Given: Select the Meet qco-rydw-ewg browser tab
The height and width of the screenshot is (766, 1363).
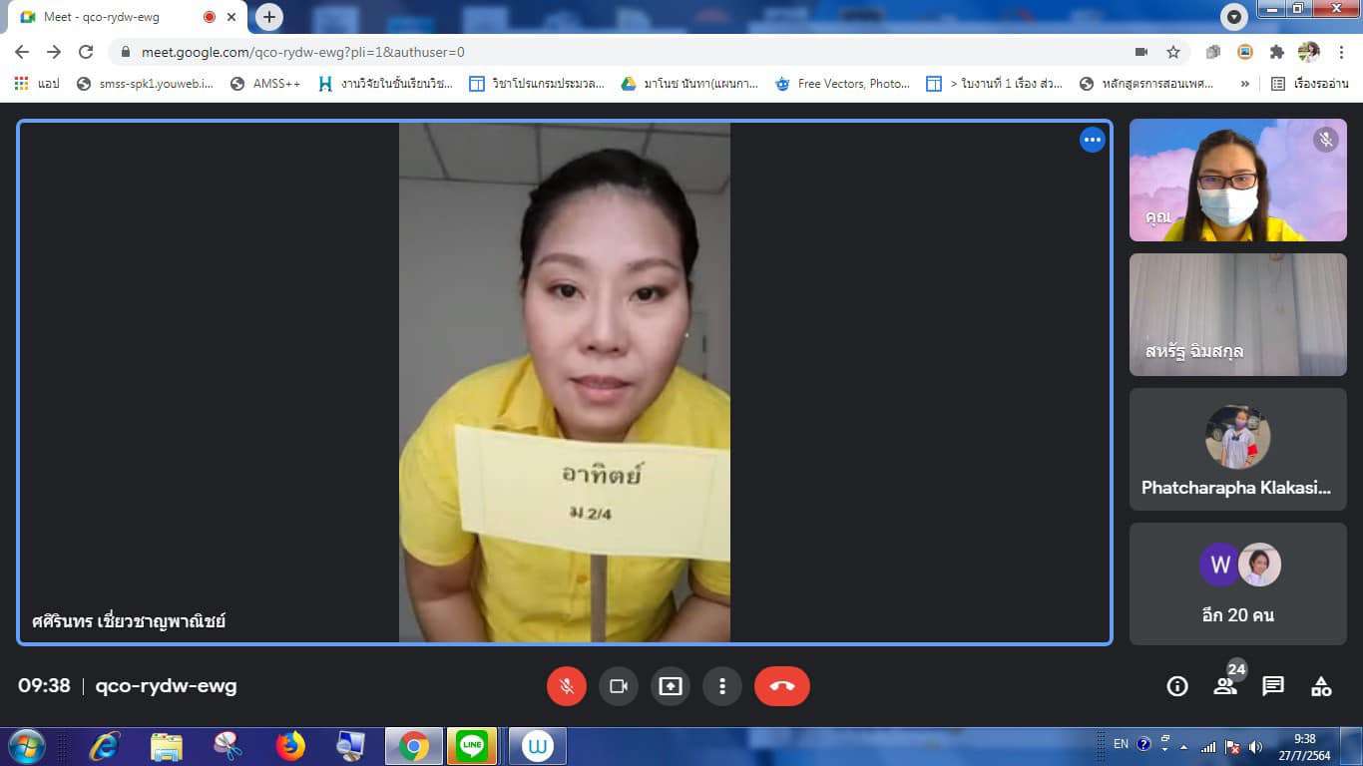Looking at the screenshot, I should [x=110, y=17].
